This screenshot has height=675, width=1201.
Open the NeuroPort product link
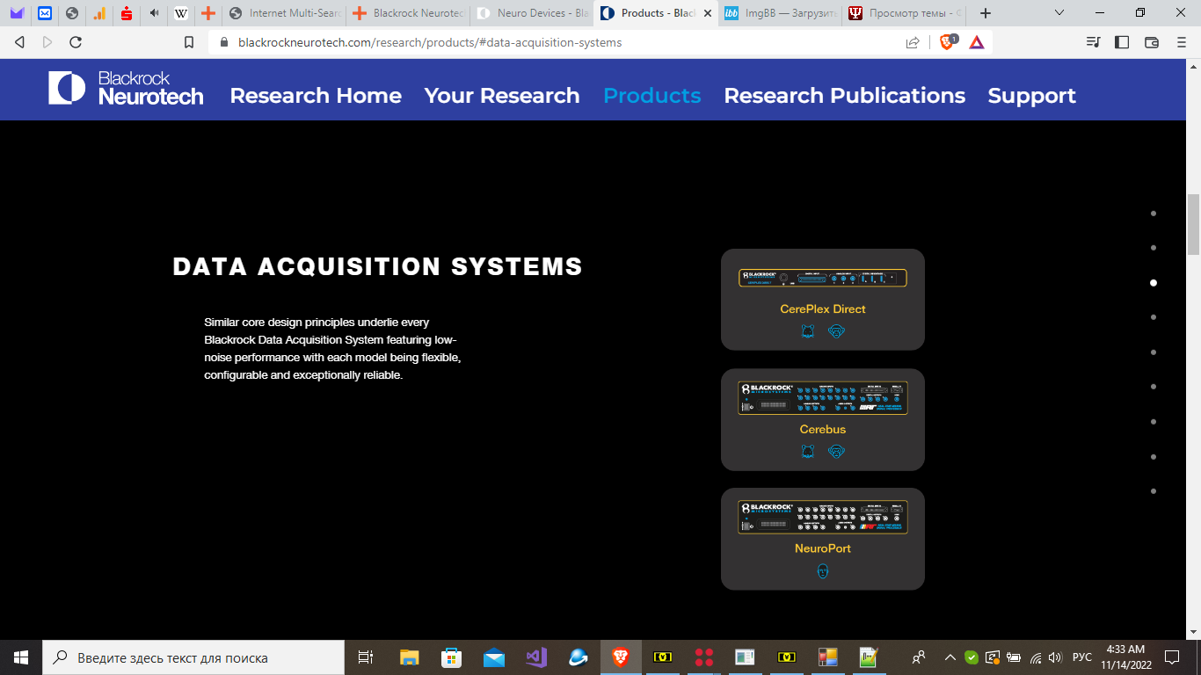(x=823, y=548)
